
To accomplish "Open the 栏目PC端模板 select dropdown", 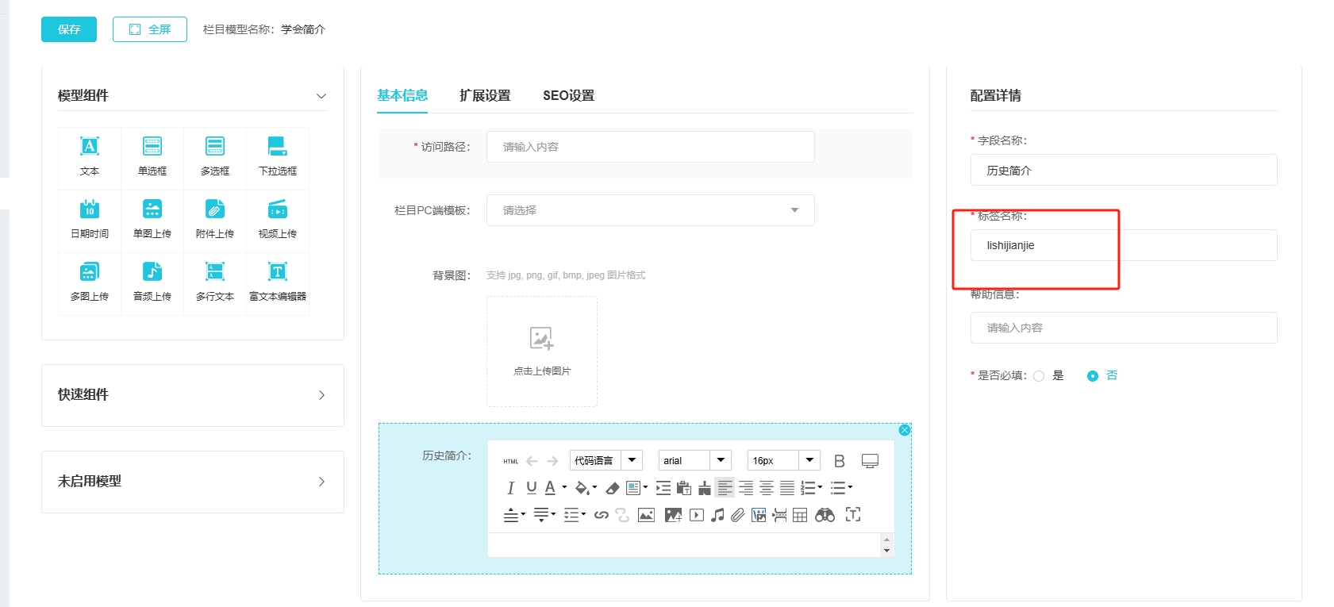I will pos(651,210).
